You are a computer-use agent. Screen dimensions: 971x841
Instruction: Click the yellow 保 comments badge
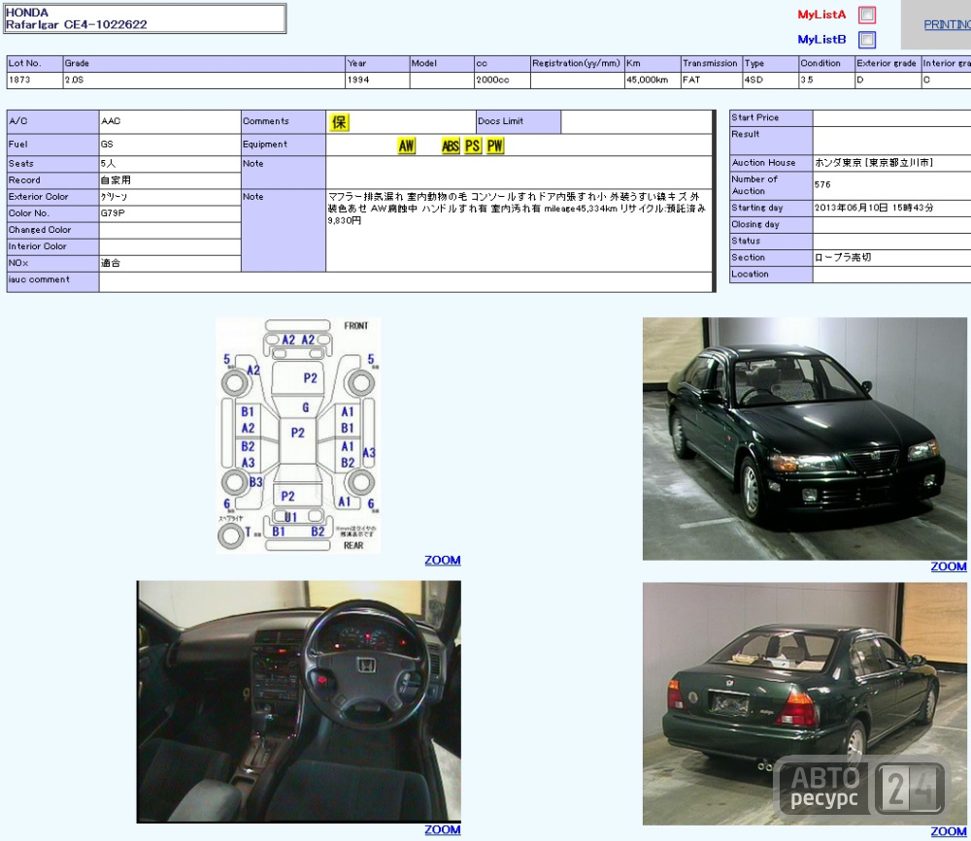pyautogui.click(x=339, y=122)
